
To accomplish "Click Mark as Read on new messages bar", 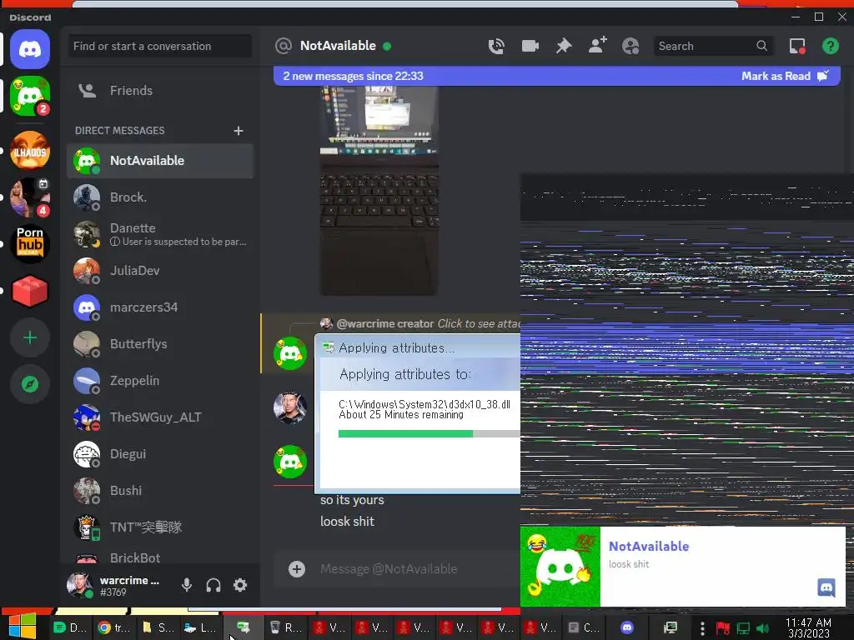I will pos(785,76).
